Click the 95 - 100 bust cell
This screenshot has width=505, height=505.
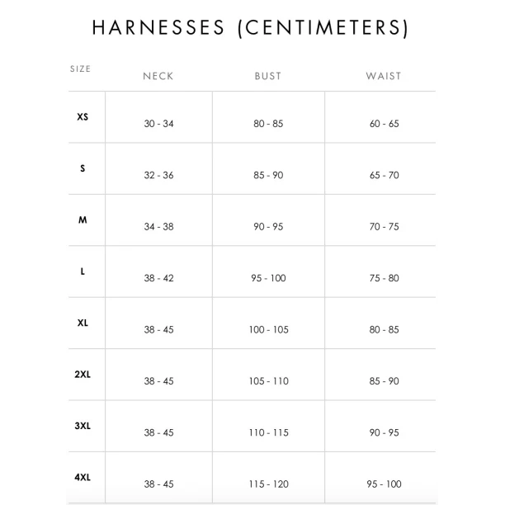point(268,278)
